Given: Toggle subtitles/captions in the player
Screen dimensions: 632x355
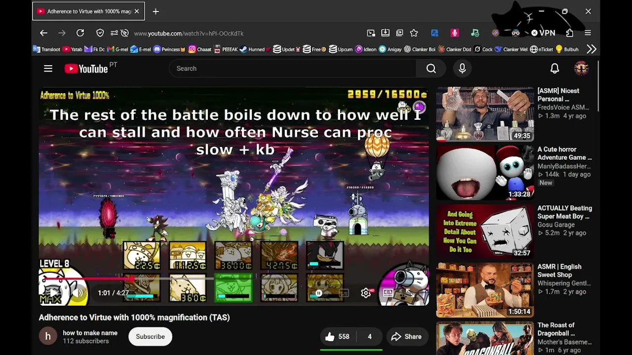Looking at the screenshot, I should [x=343, y=293].
